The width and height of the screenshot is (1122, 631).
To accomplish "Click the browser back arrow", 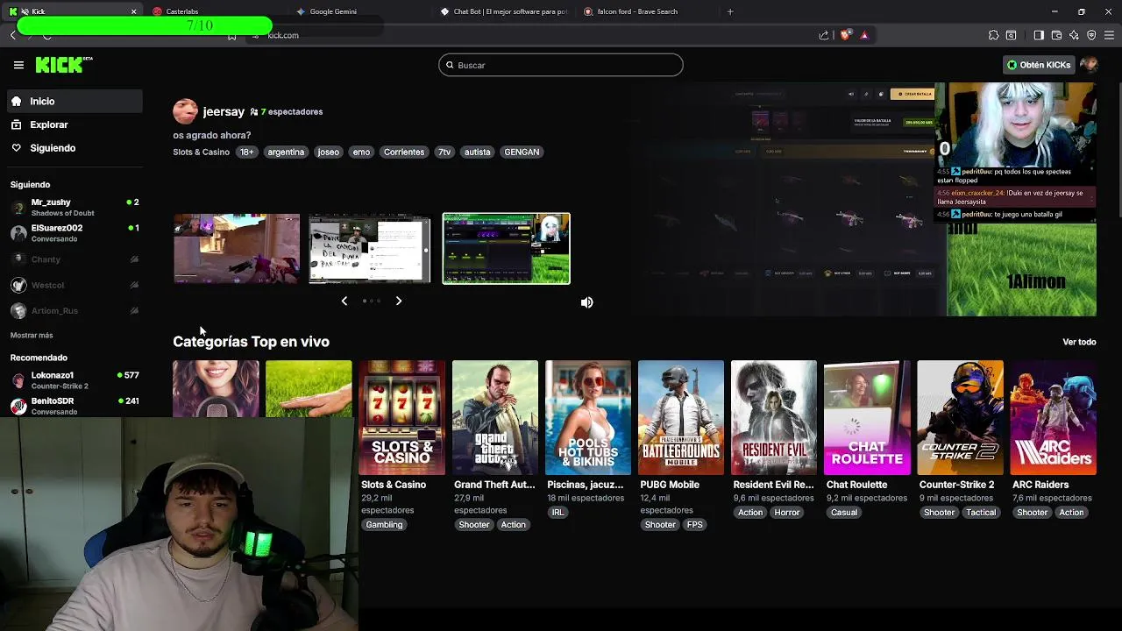I will point(13,35).
